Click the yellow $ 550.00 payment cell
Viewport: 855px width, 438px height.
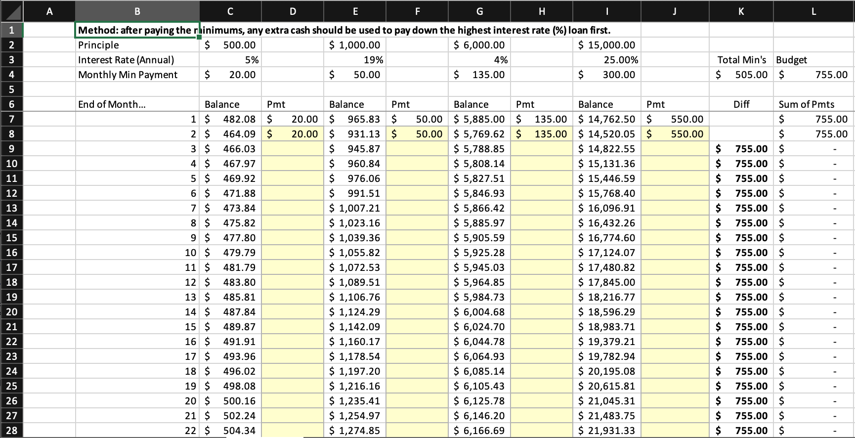[x=675, y=134]
